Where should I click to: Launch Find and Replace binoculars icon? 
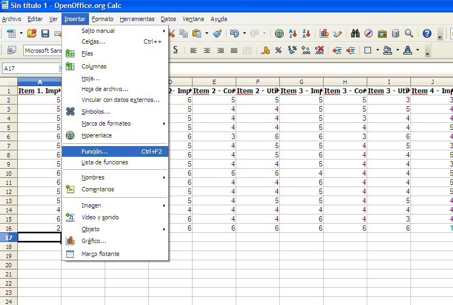click(x=355, y=33)
